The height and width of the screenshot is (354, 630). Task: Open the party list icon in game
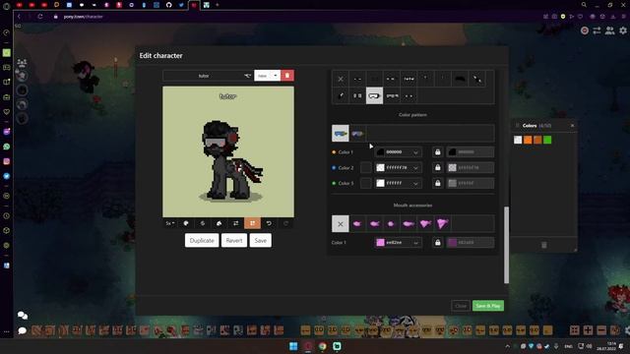(22, 62)
